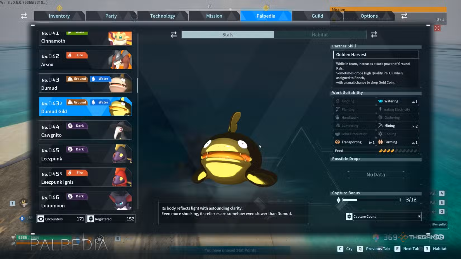Click Arsox's Fire element badge
Screen dimensions: 461x259
(77, 55)
